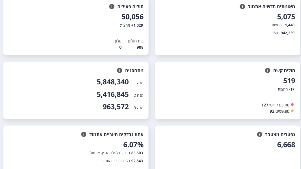Click the yellow dot beside מונשמים

coord(292,111)
